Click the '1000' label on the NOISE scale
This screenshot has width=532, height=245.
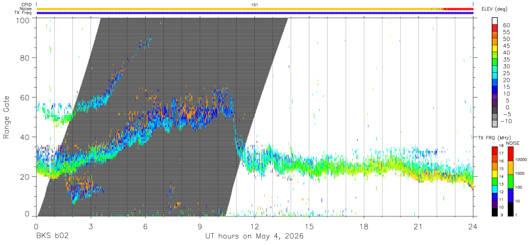[520, 173]
